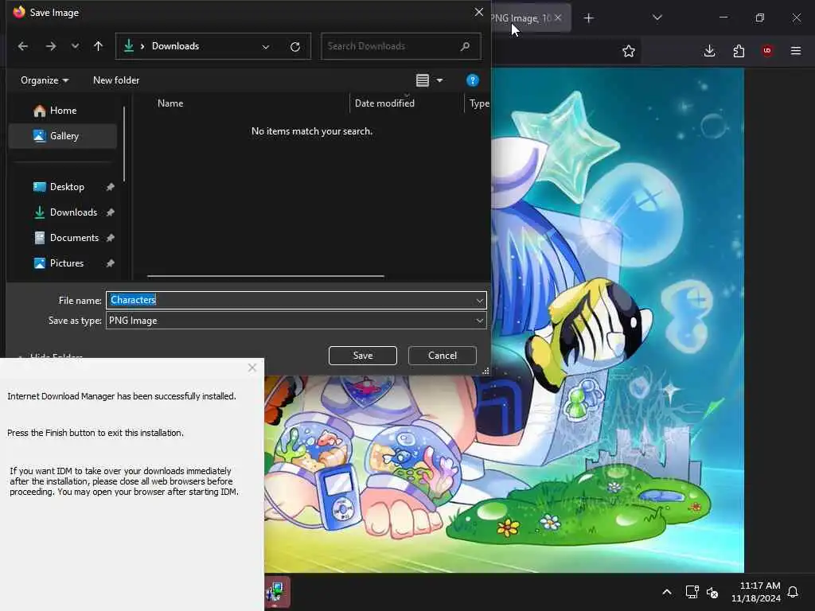The width and height of the screenshot is (815, 611).
Task: Close the Save Image dialog
Action: [478, 12]
